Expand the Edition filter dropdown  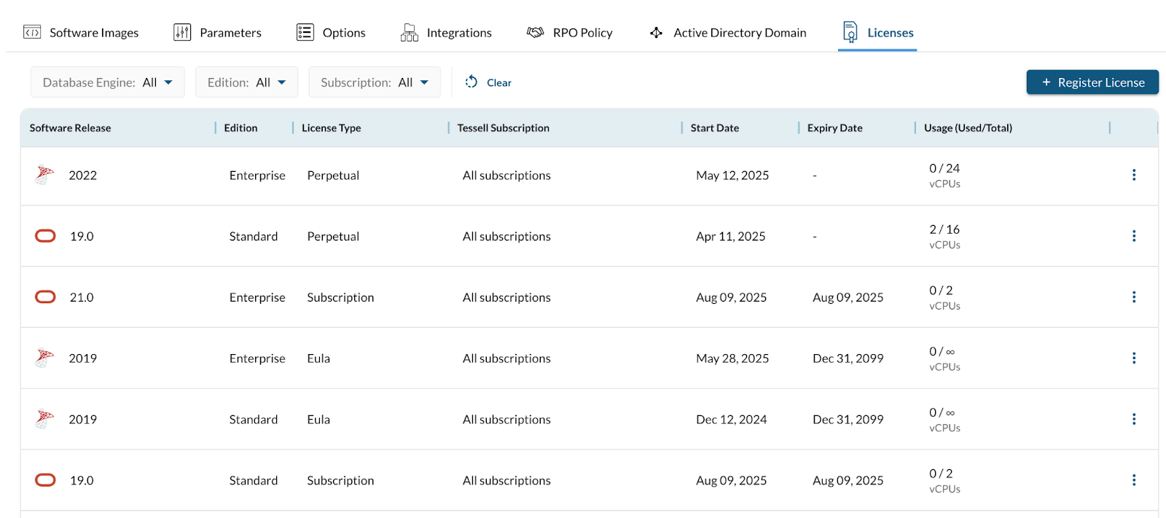(246, 82)
